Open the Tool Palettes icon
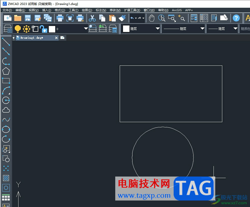Image resolution: width=250 pixels, height=207 pixels. click(214, 18)
